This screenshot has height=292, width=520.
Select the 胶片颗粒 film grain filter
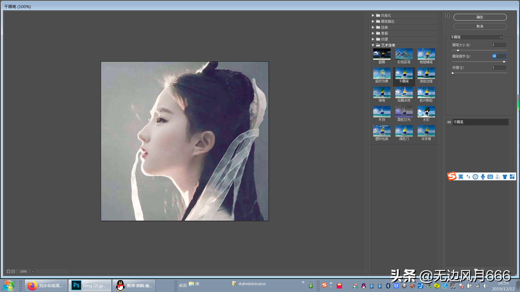[426, 92]
